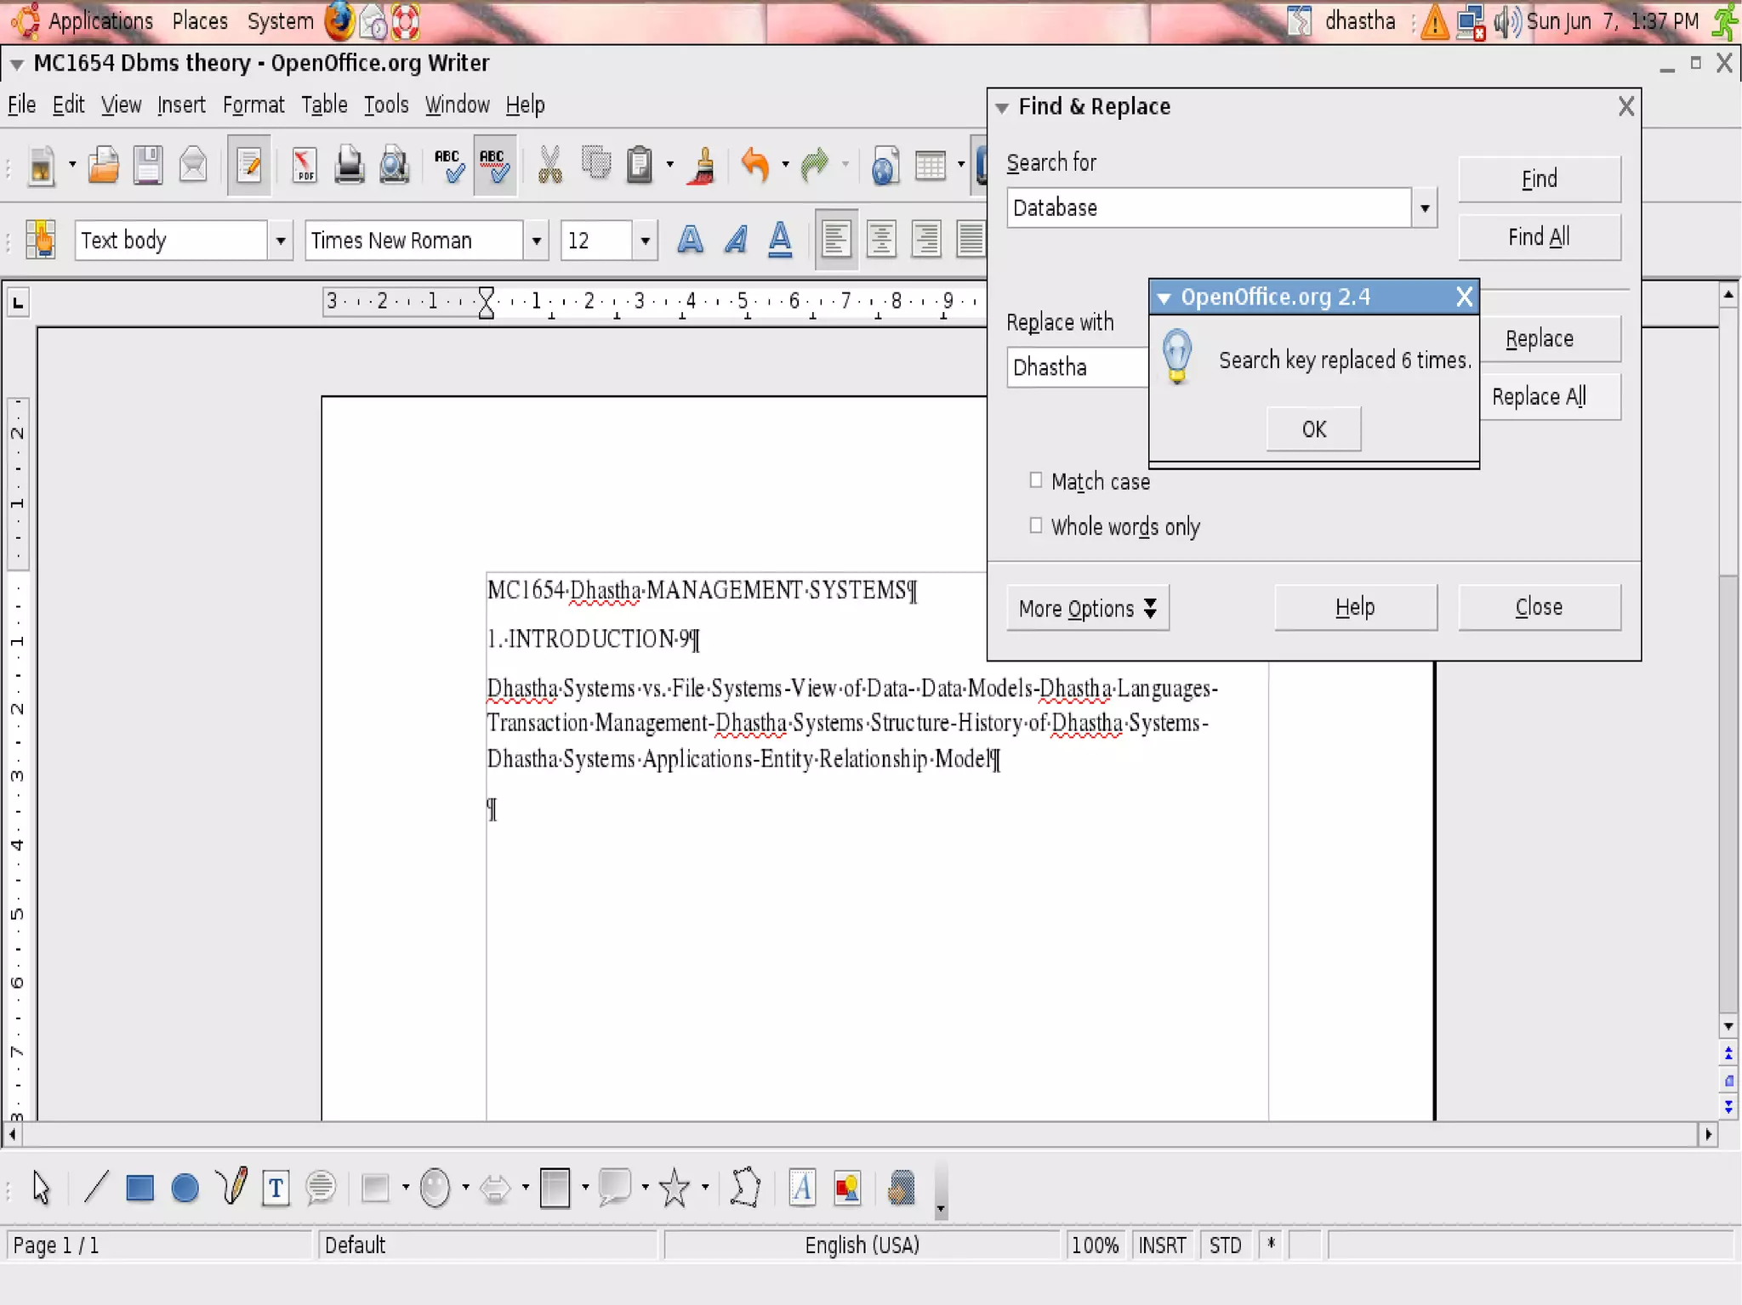
Task: Save the document with the floppy icon
Action: click(148, 165)
